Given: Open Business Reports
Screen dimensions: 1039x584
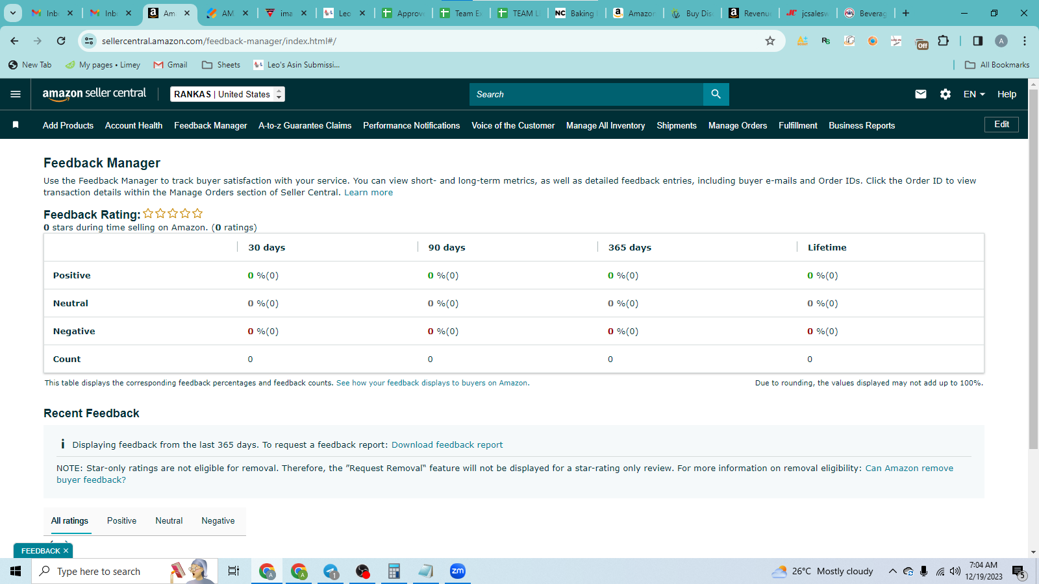Looking at the screenshot, I should pos(862,125).
